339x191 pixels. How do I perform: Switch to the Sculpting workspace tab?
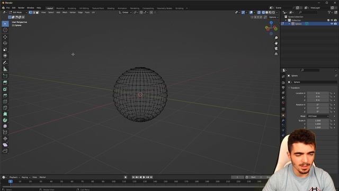[x=72, y=8]
